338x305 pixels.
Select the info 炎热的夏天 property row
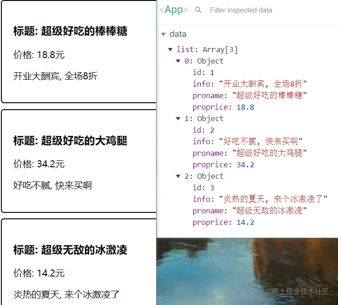click(x=260, y=199)
